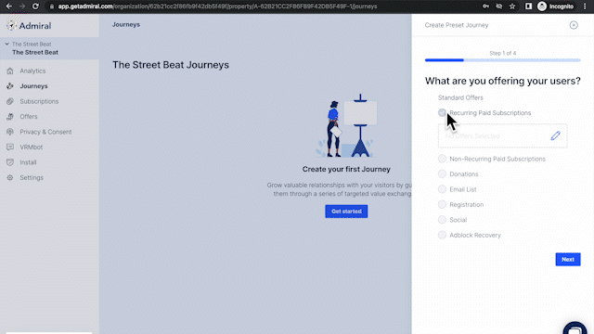Click the Analytics home icon

[10, 71]
